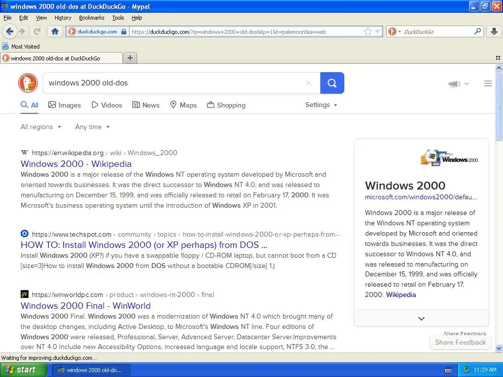The height and width of the screenshot is (377, 503).
Task: Expand the chevron beside the megaphone
Action: pos(467,84)
